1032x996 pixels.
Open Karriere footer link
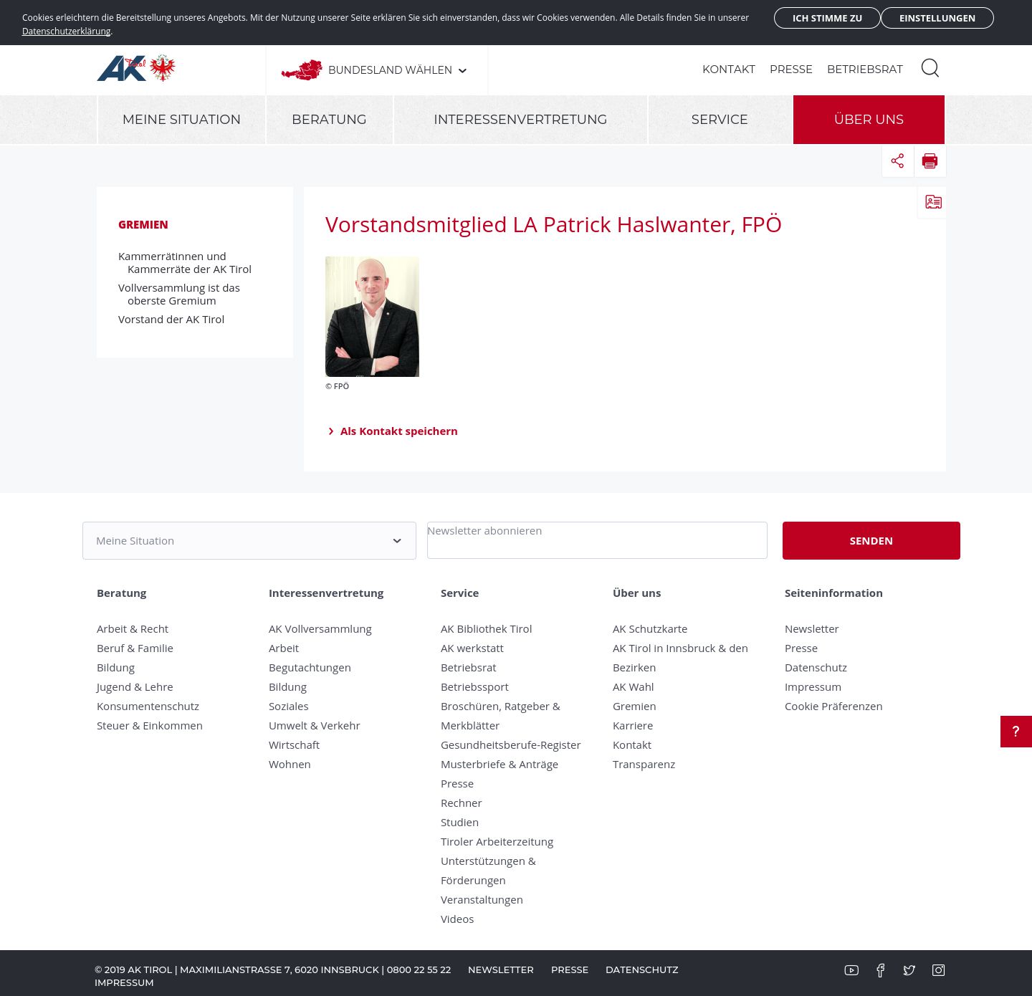point(633,725)
